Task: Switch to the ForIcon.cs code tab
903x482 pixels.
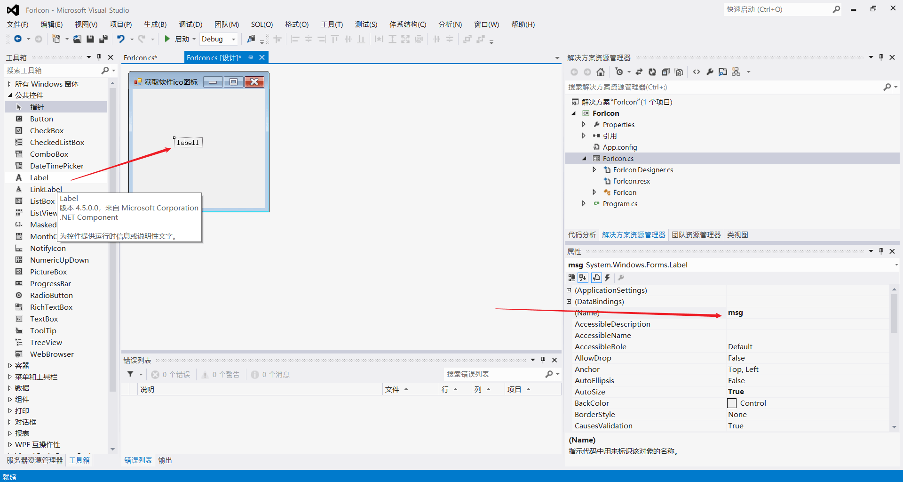Action: tap(140, 58)
